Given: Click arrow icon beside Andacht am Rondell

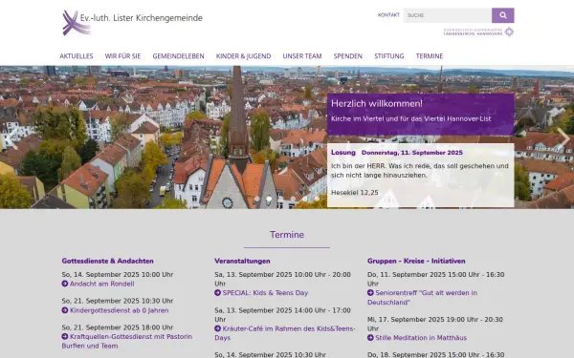Looking at the screenshot, I should click(x=65, y=284).
